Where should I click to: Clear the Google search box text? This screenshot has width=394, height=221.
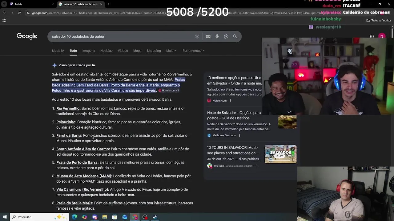197,37
